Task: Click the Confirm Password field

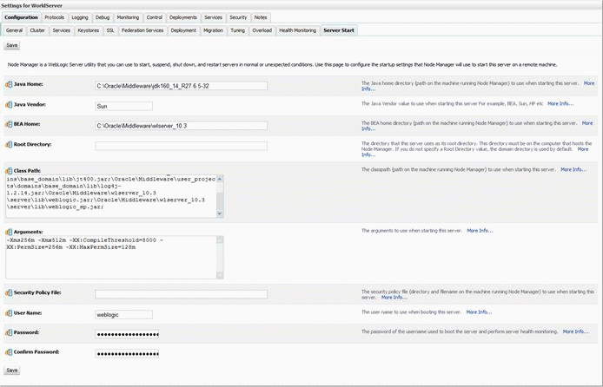Action: pos(127,354)
